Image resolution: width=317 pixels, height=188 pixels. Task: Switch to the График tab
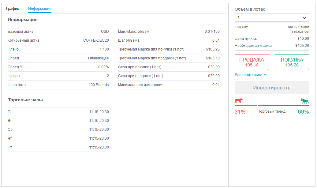13,9
